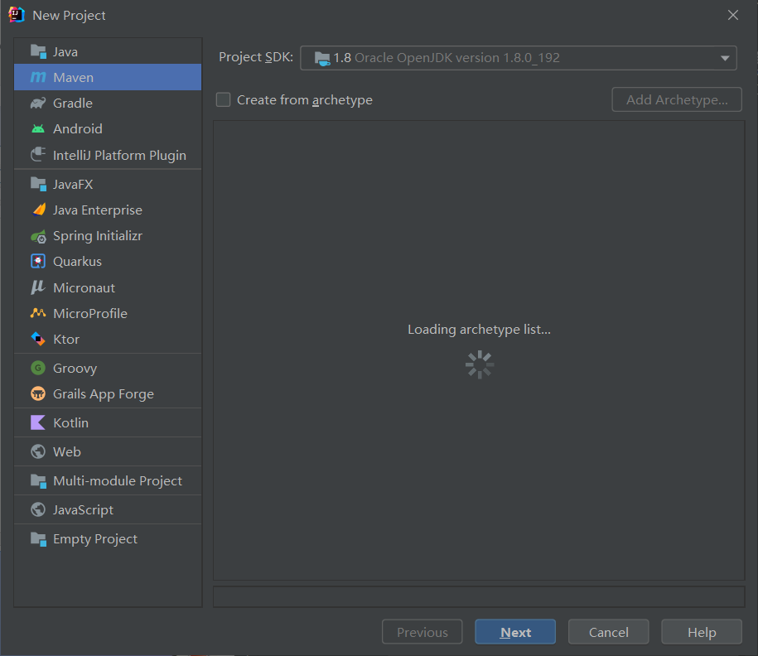Select Java project type
Viewport: 758px width, 656px height.
(x=108, y=51)
